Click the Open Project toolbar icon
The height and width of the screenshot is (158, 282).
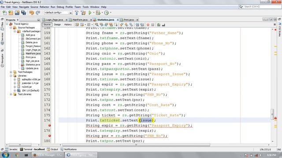click(x=17, y=13)
